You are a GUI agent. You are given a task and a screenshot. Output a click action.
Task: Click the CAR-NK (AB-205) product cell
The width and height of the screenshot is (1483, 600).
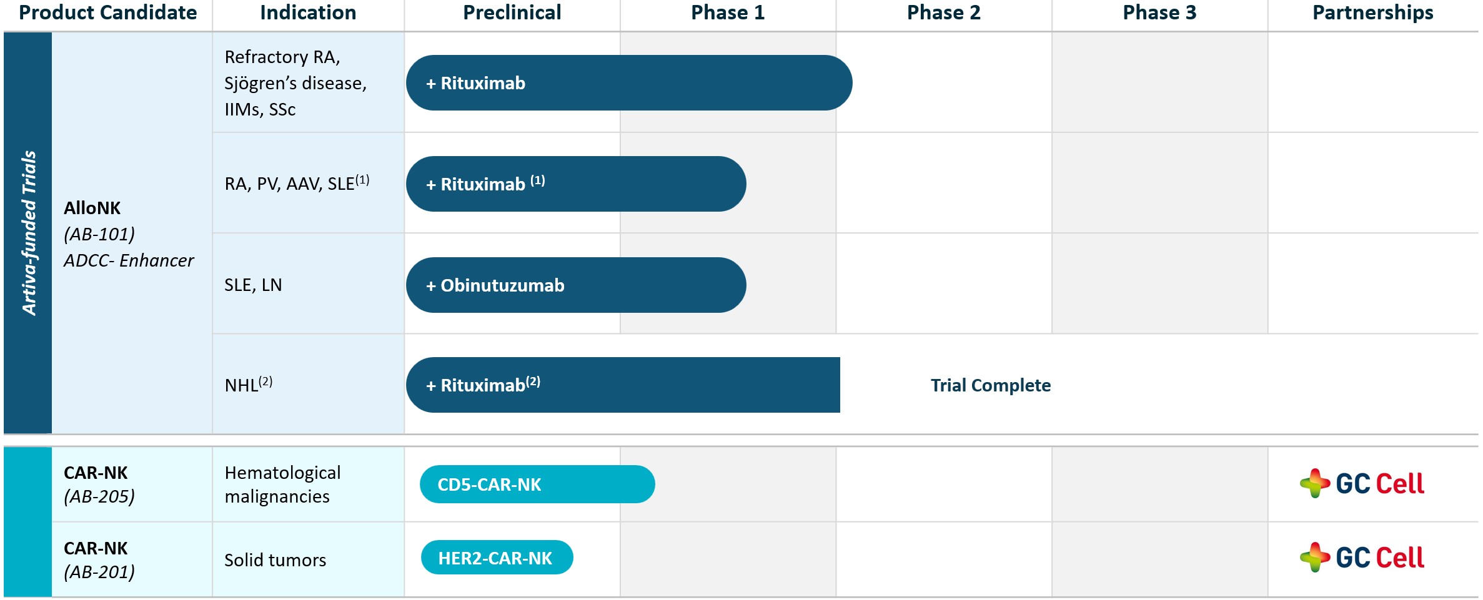(131, 484)
